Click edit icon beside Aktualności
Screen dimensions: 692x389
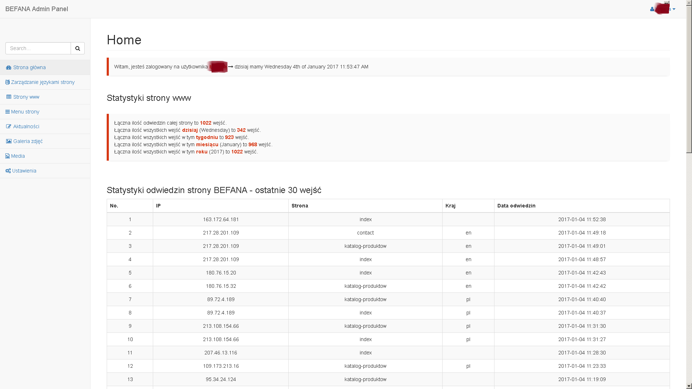pyautogui.click(x=9, y=126)
